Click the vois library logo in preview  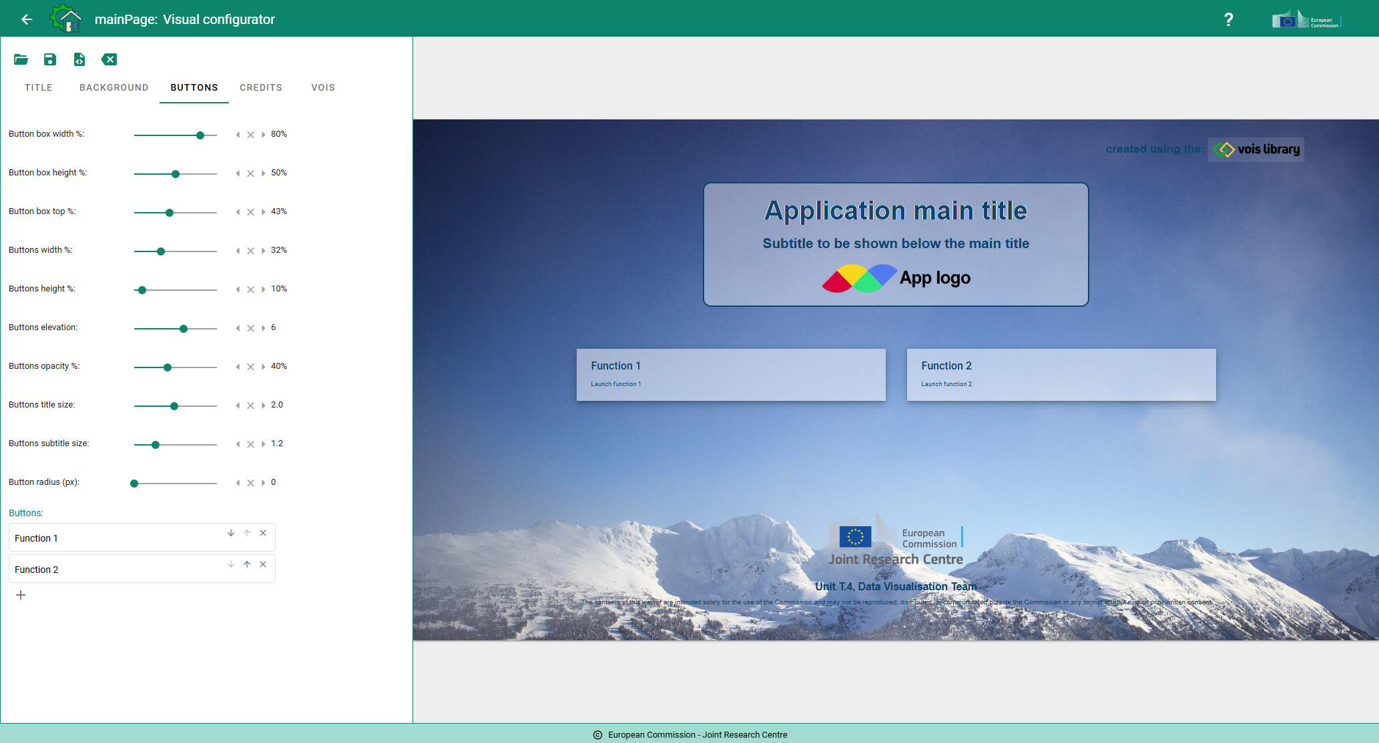(1256, 149)
